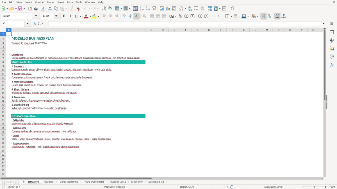337x189 pixels.
Task: Select column header B
Action: click(x=78, y=30)
